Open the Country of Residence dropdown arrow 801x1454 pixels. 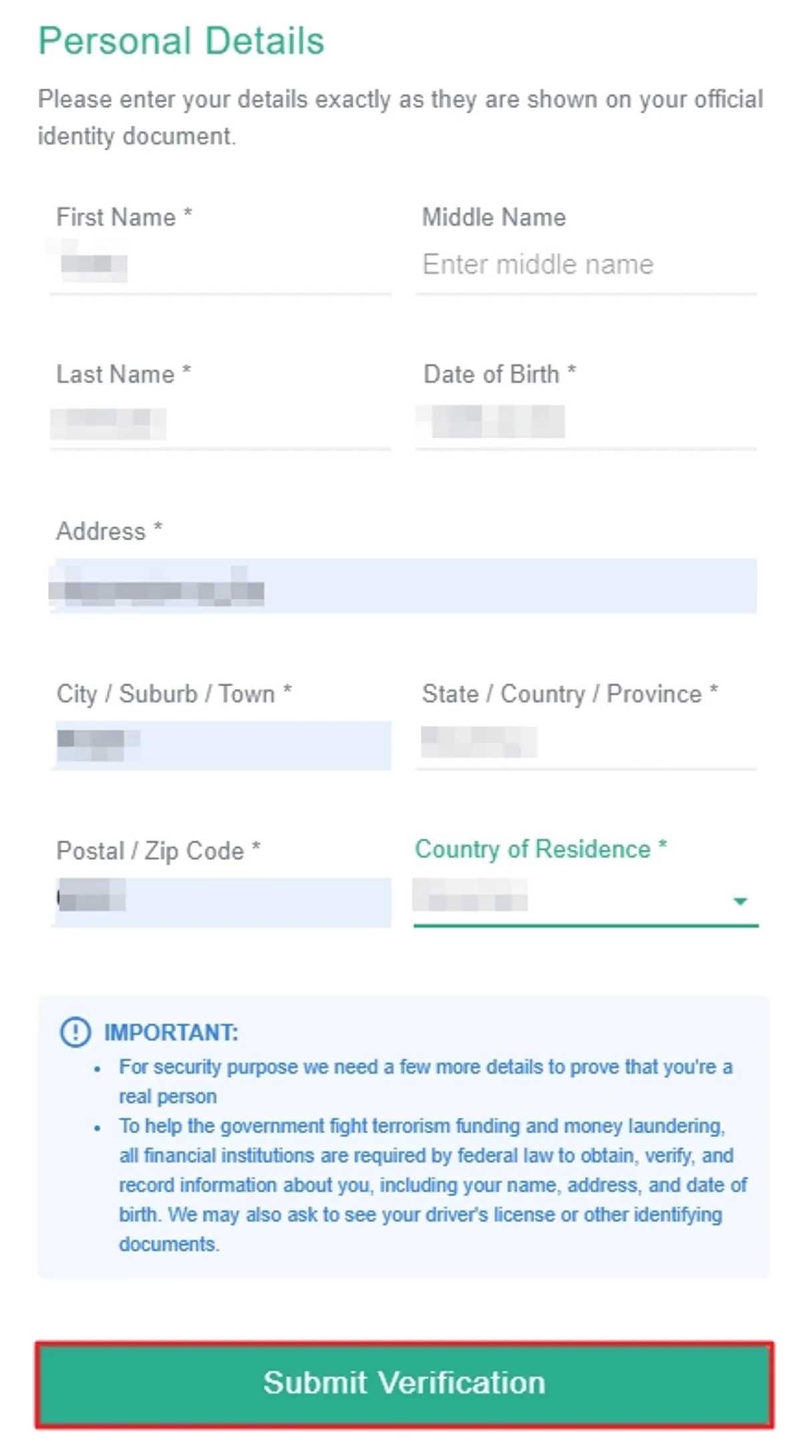tap(739, 901)
